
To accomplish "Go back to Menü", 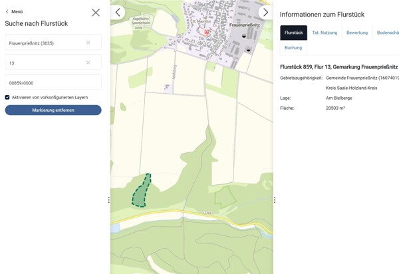I will [x=14, y=12].
